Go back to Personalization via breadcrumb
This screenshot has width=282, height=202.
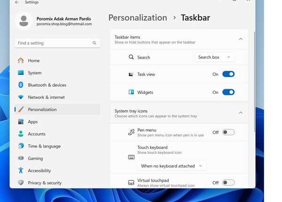coord(138,17)
